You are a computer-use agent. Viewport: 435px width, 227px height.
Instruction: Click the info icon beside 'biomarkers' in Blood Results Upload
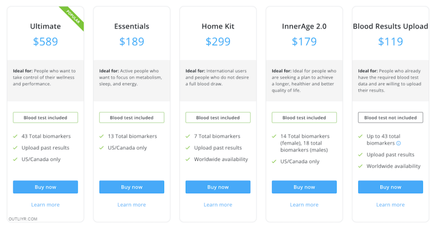pos(399,143)
